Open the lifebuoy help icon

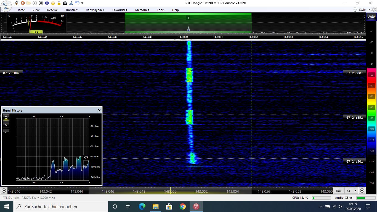[x=23, y=3]
